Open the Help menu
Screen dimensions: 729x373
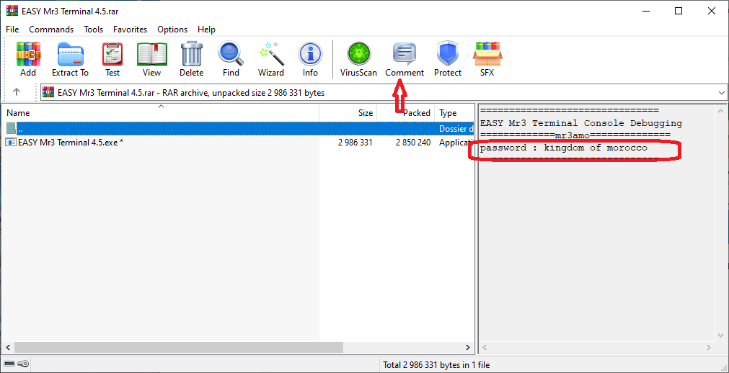click(206, 30)
